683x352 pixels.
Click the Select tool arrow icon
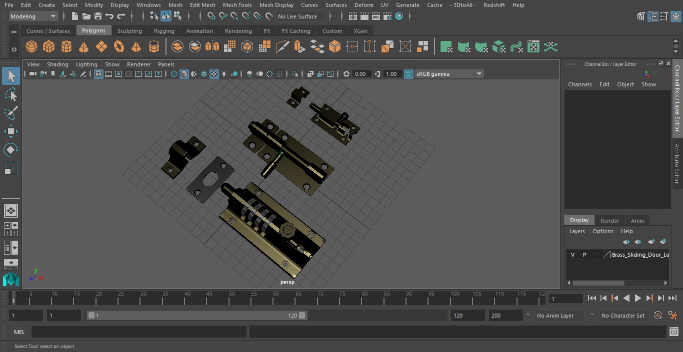tap(10, 76)
